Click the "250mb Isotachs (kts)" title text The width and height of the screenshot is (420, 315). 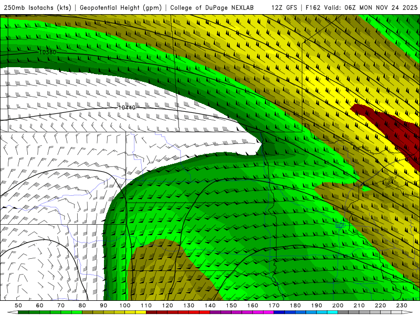[38, 7]
